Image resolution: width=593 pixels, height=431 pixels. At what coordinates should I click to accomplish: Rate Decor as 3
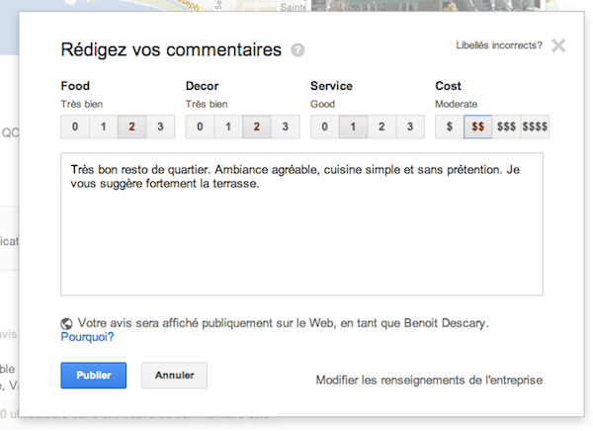point(286,127)
